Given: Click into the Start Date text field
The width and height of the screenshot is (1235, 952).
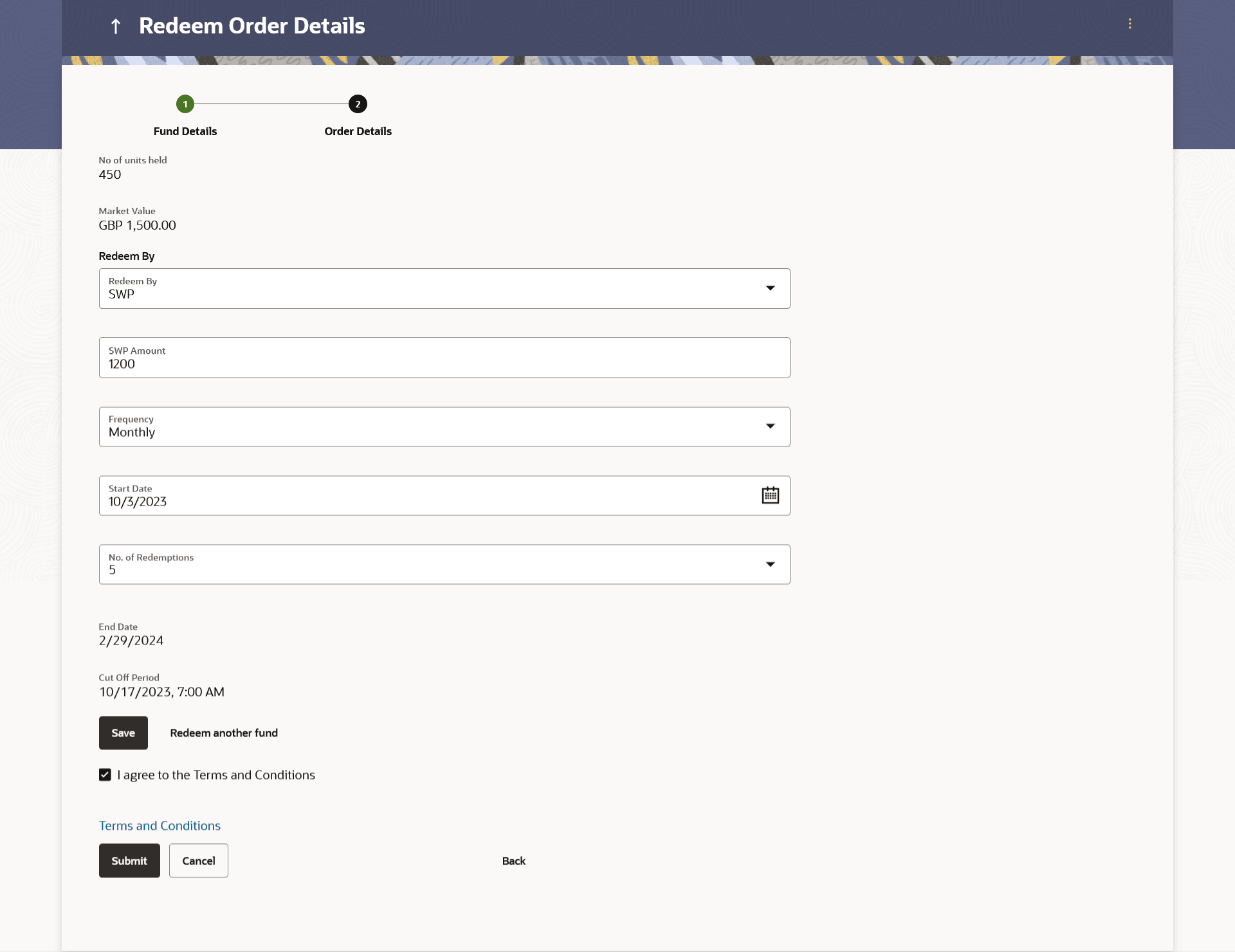Looking at the screenshot, I should point(425,502).
